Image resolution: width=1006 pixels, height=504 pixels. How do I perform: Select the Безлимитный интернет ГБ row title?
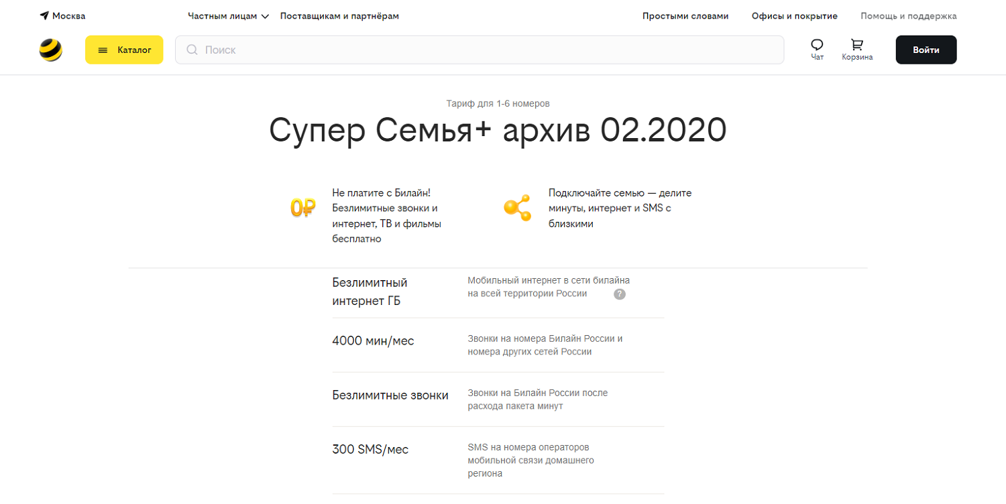[370, 292]
